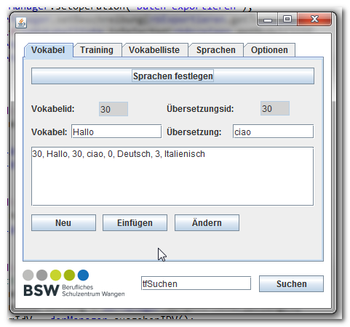Minimize the vocabulary window

[268, 20]
